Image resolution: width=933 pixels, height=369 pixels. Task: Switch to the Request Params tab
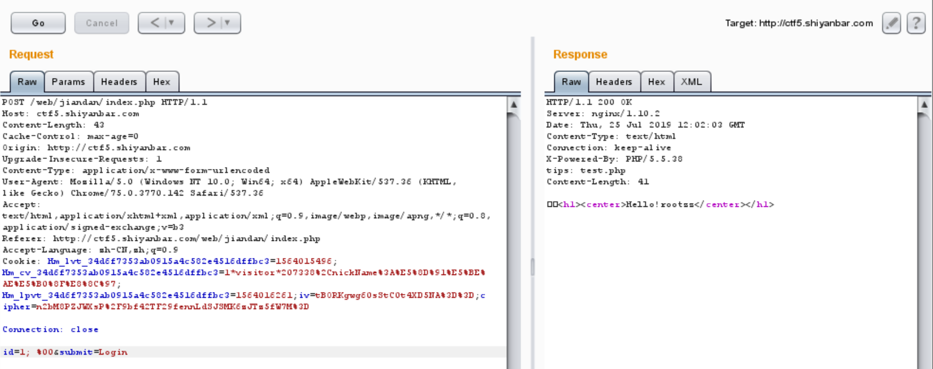tap(68, 82)
